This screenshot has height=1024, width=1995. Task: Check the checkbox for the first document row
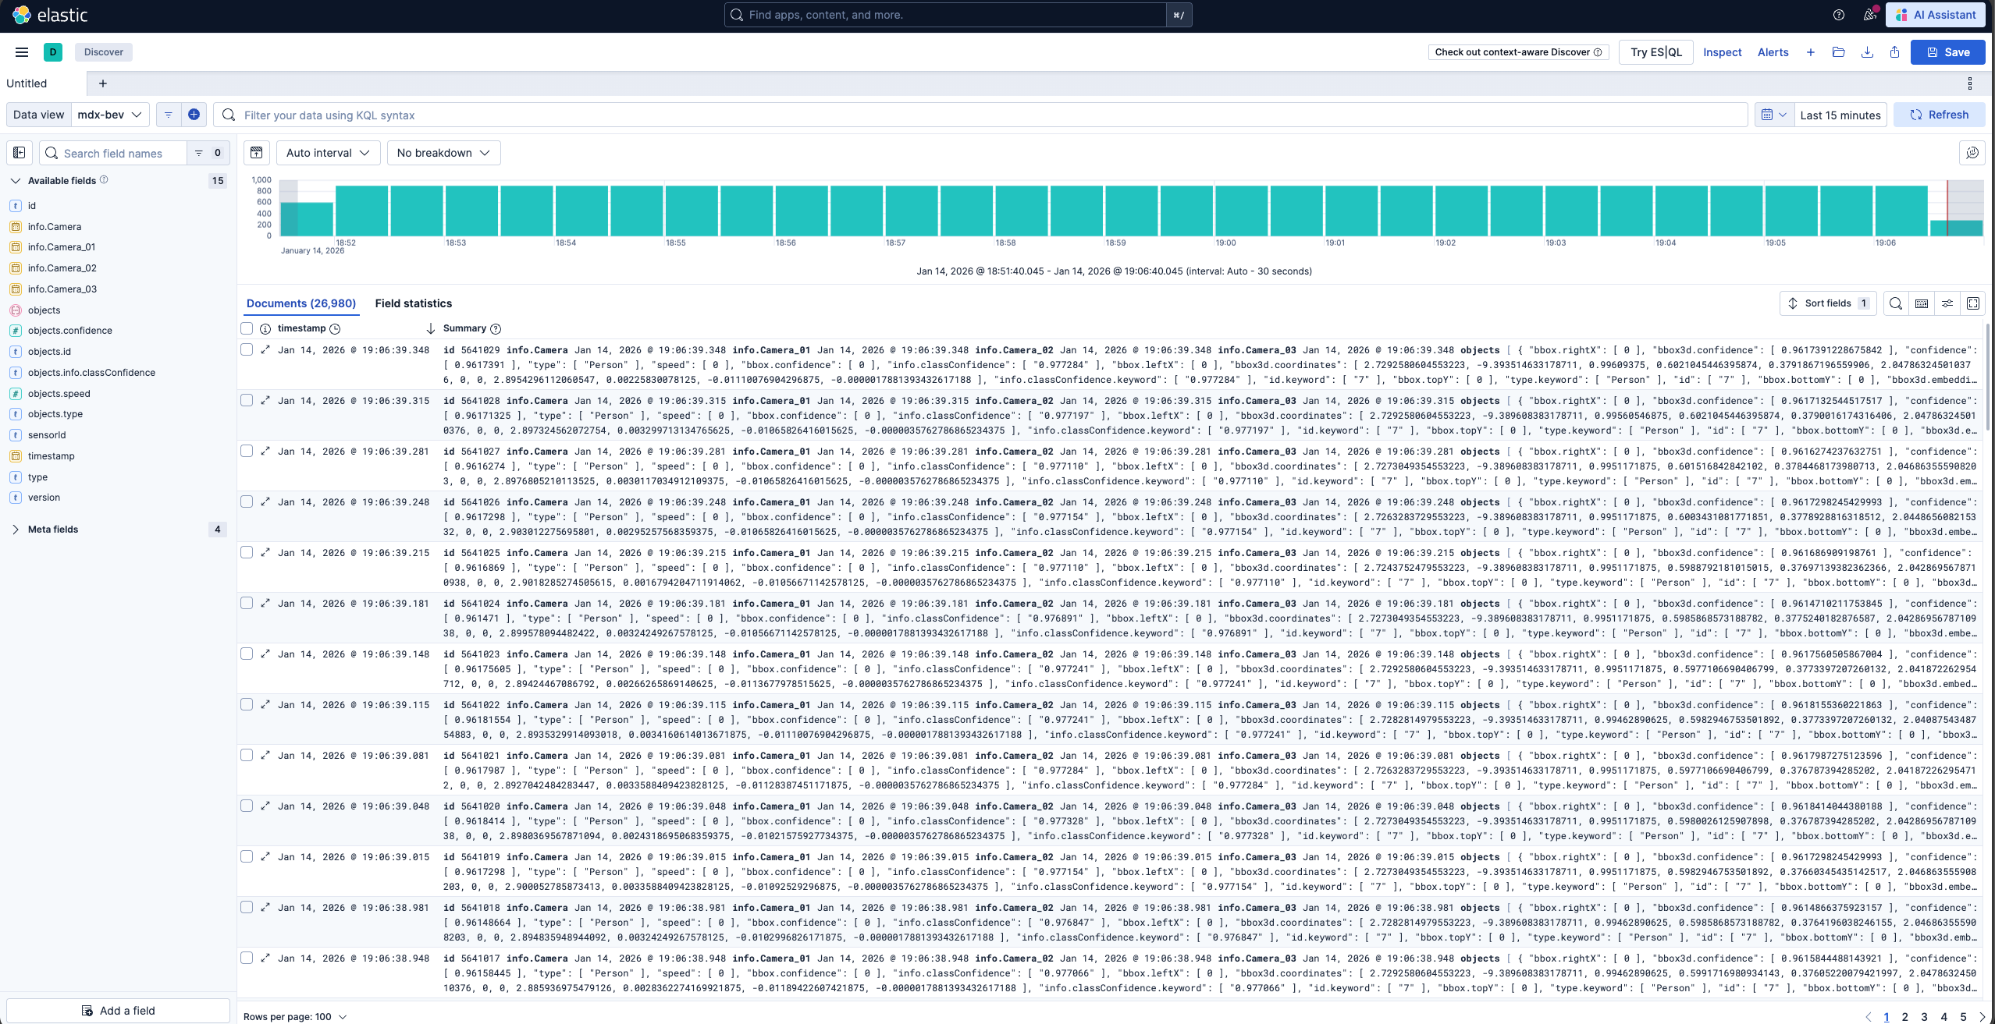pos(247,350)
